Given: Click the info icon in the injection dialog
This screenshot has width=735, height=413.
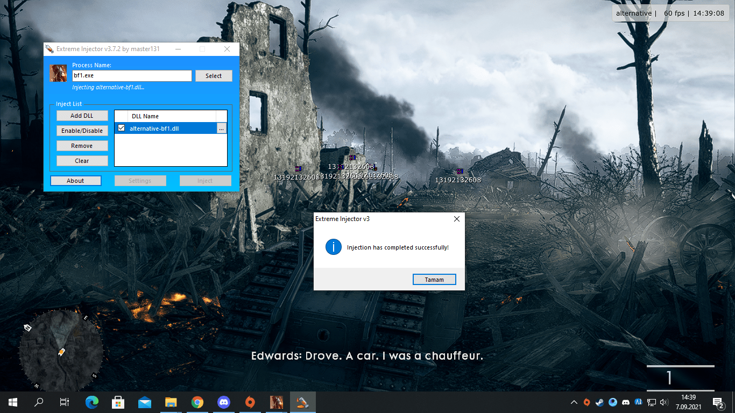Looking at the screenshot, I should [334, 247].
